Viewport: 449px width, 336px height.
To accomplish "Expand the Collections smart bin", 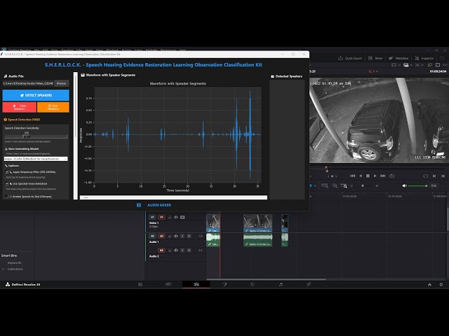I will [x=4, y=269].
